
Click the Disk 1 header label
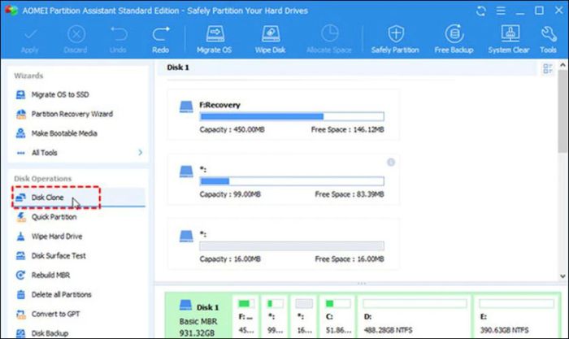click(x=178, y=67)
